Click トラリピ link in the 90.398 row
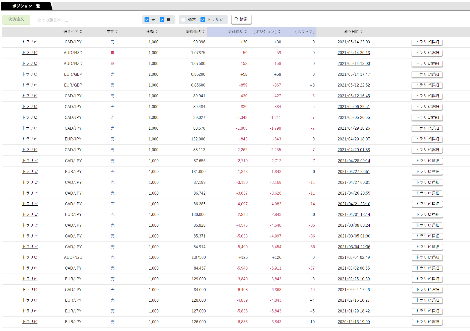Screen dimensions: 470x331 tap(30, 42)
